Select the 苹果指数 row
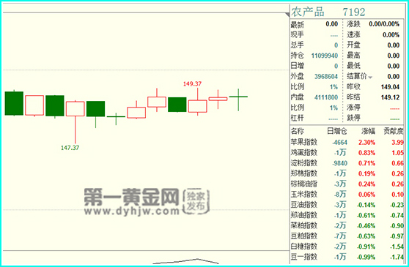Image resolution: width=409 pixels, height=267 pixels. pyautogui.click(x=347, y=143)
